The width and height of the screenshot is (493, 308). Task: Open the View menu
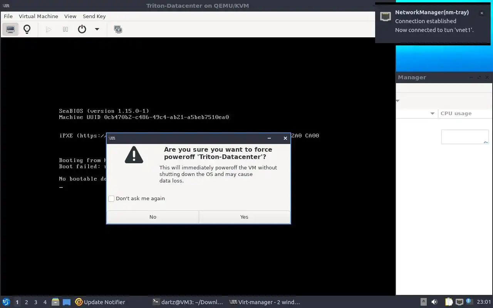coord(70,16)
